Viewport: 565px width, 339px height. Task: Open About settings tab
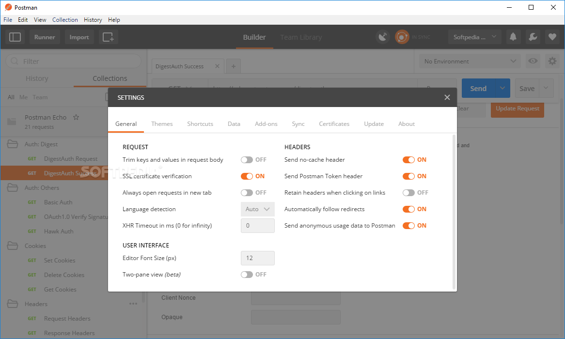407,124
